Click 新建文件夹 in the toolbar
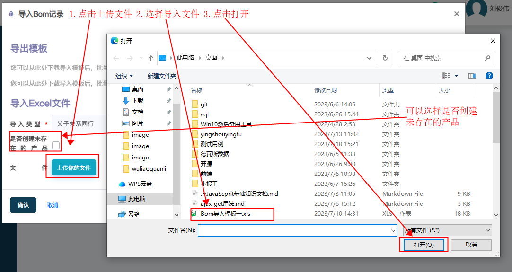The width and height of the screenshot is (512, 272). (161, 76)
